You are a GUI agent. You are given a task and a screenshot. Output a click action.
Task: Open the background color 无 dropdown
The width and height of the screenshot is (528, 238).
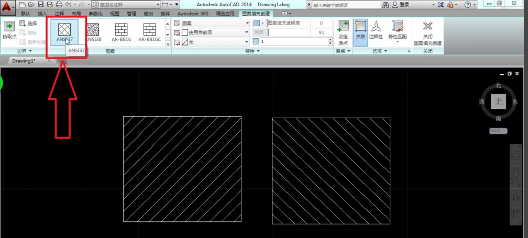[x=215, y=42]
